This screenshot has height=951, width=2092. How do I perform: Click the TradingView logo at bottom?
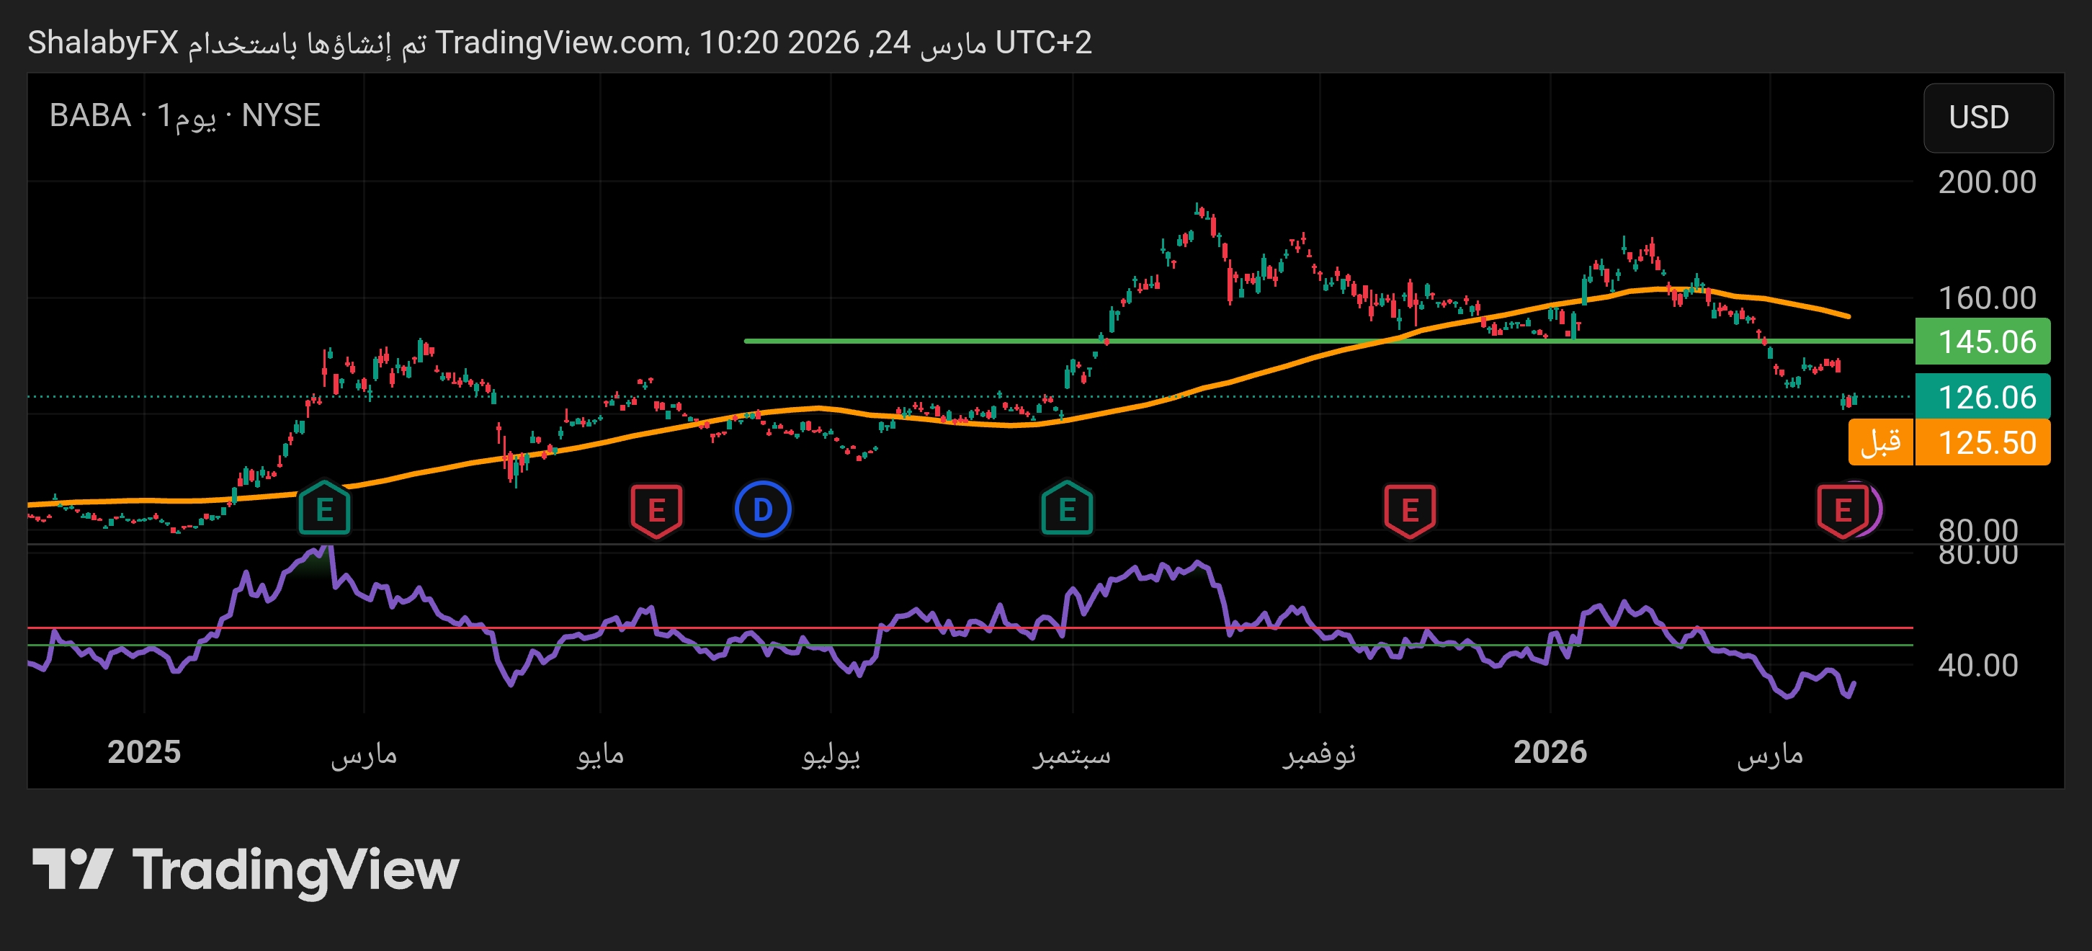point(245,870)
